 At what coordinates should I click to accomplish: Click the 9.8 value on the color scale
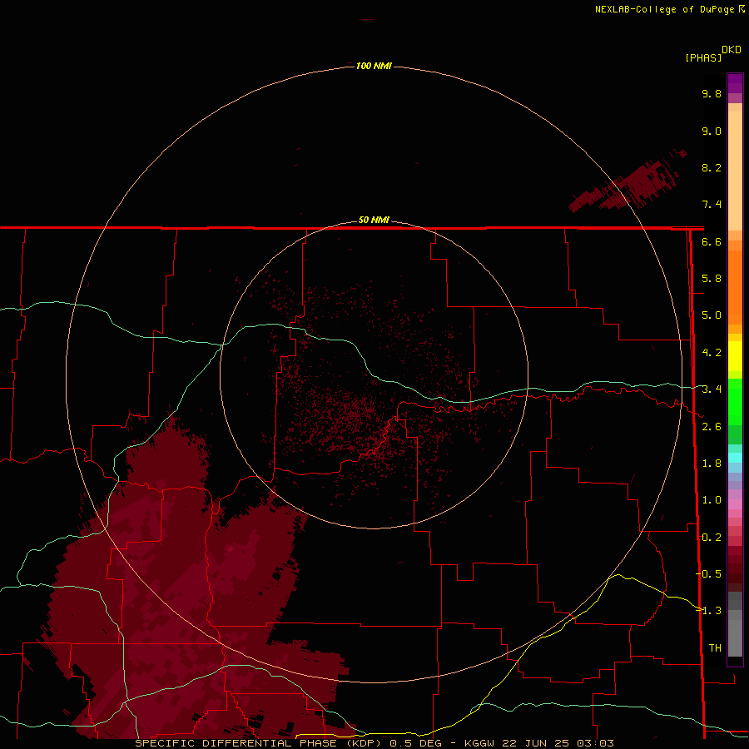[x=712, y=93]
